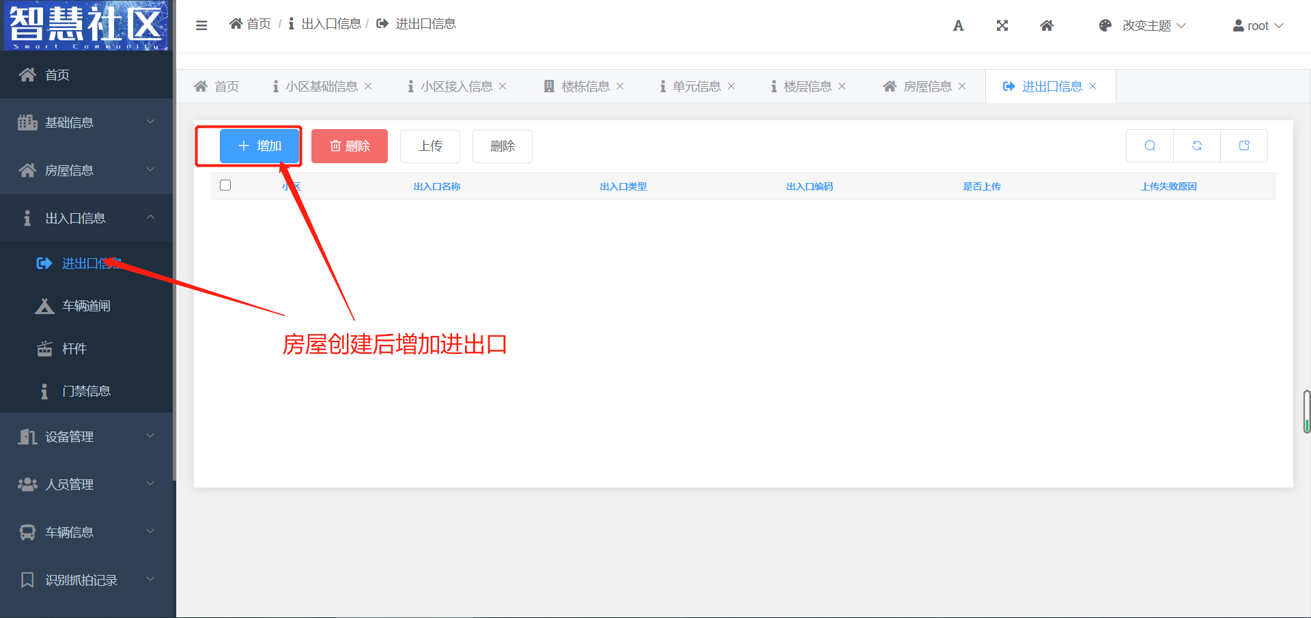The width and height of the screenshot is (1311, 618).
Task: Close the 楼栋信息 tab
Action: (x=620, y=86)
